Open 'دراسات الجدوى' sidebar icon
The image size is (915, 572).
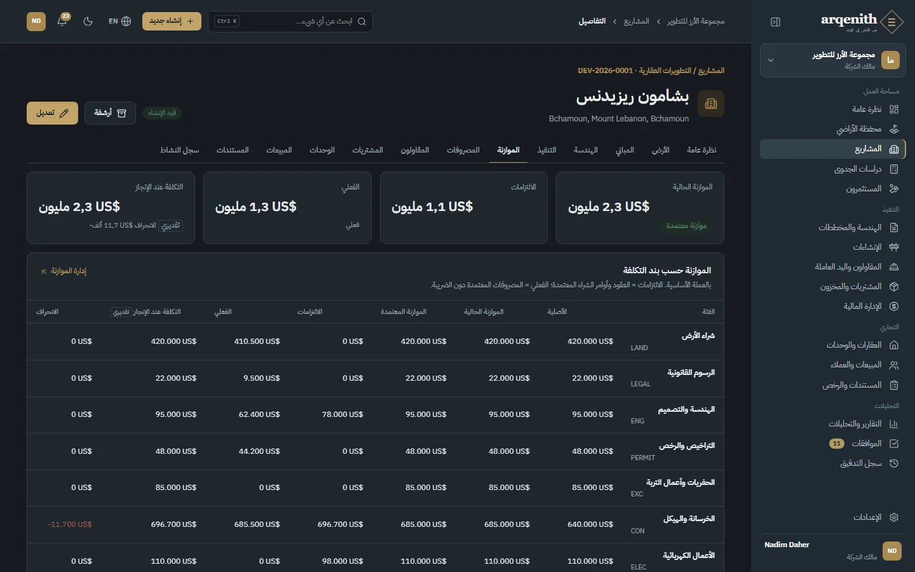[894, 169]
